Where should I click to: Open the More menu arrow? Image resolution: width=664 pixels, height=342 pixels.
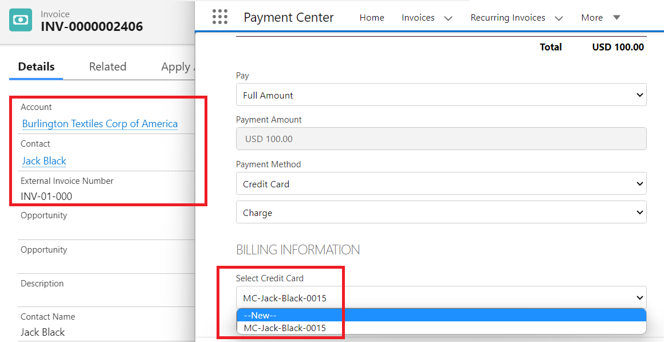click(x=616, y=17)
